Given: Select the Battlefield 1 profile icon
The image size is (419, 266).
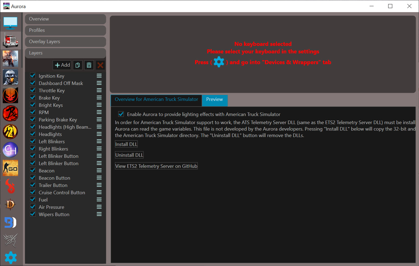Looking at the screenshot, I should [11, 59].
